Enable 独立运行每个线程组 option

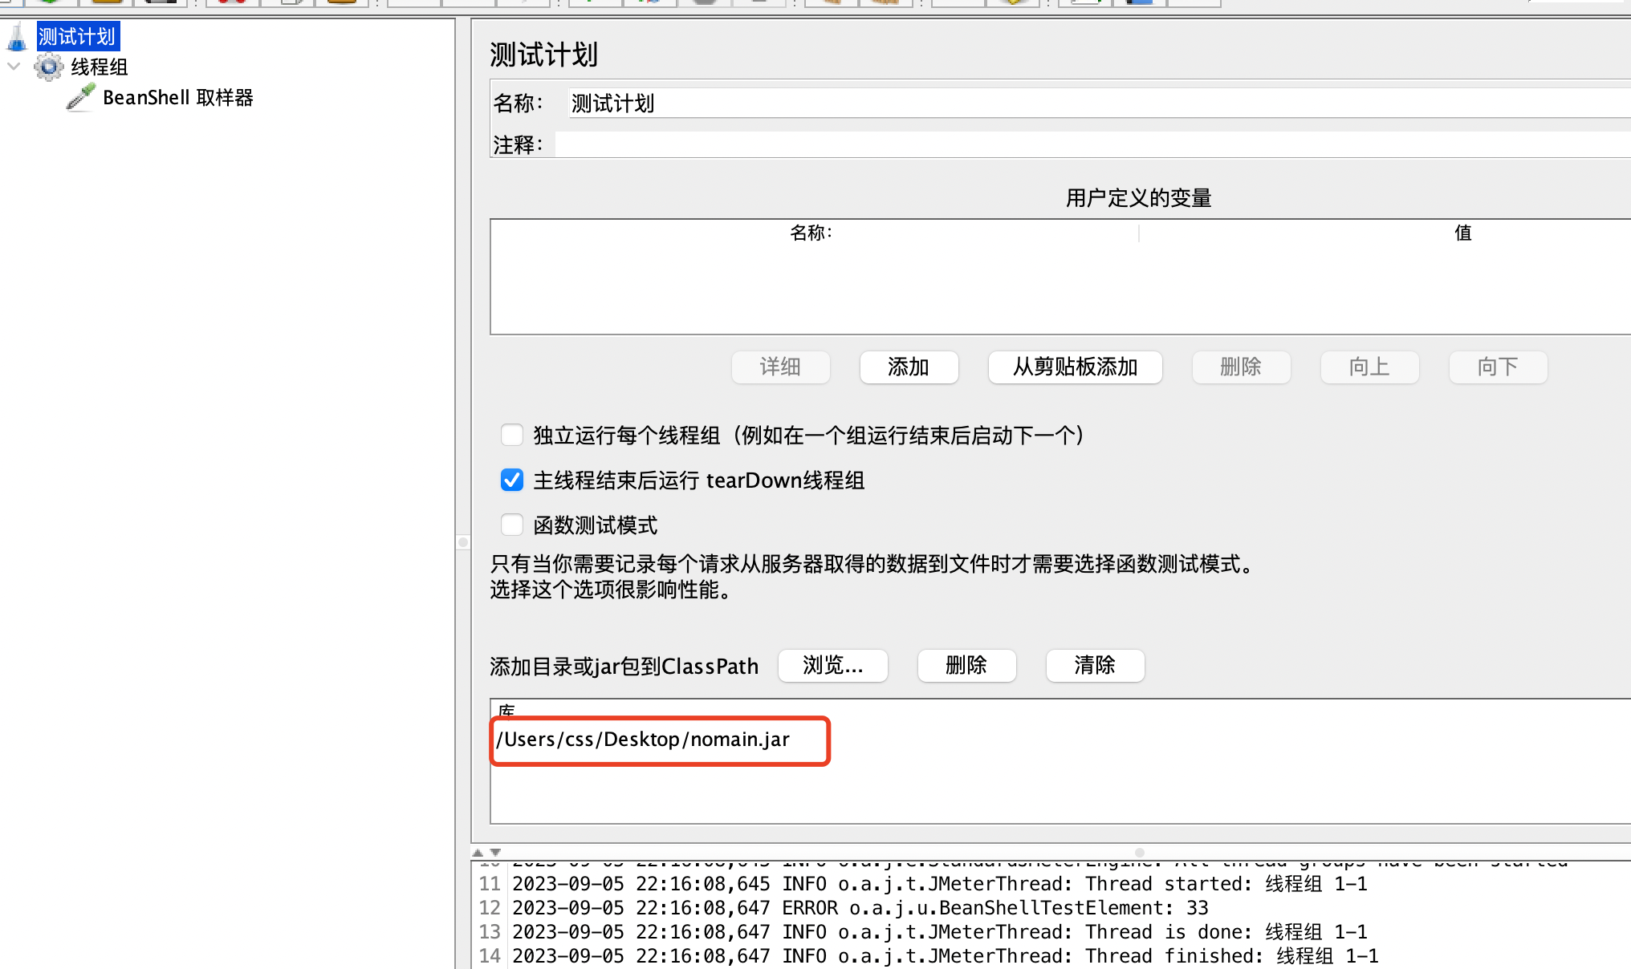pos(512,435)
